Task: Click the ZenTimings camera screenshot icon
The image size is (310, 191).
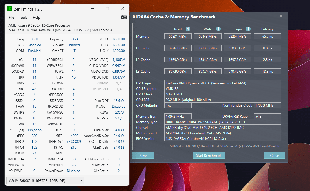Action: point(124,17)
